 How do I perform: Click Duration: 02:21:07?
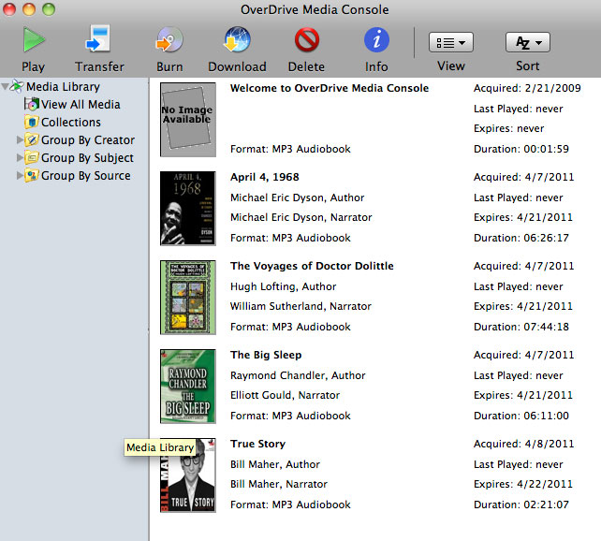tap(521, 504)
